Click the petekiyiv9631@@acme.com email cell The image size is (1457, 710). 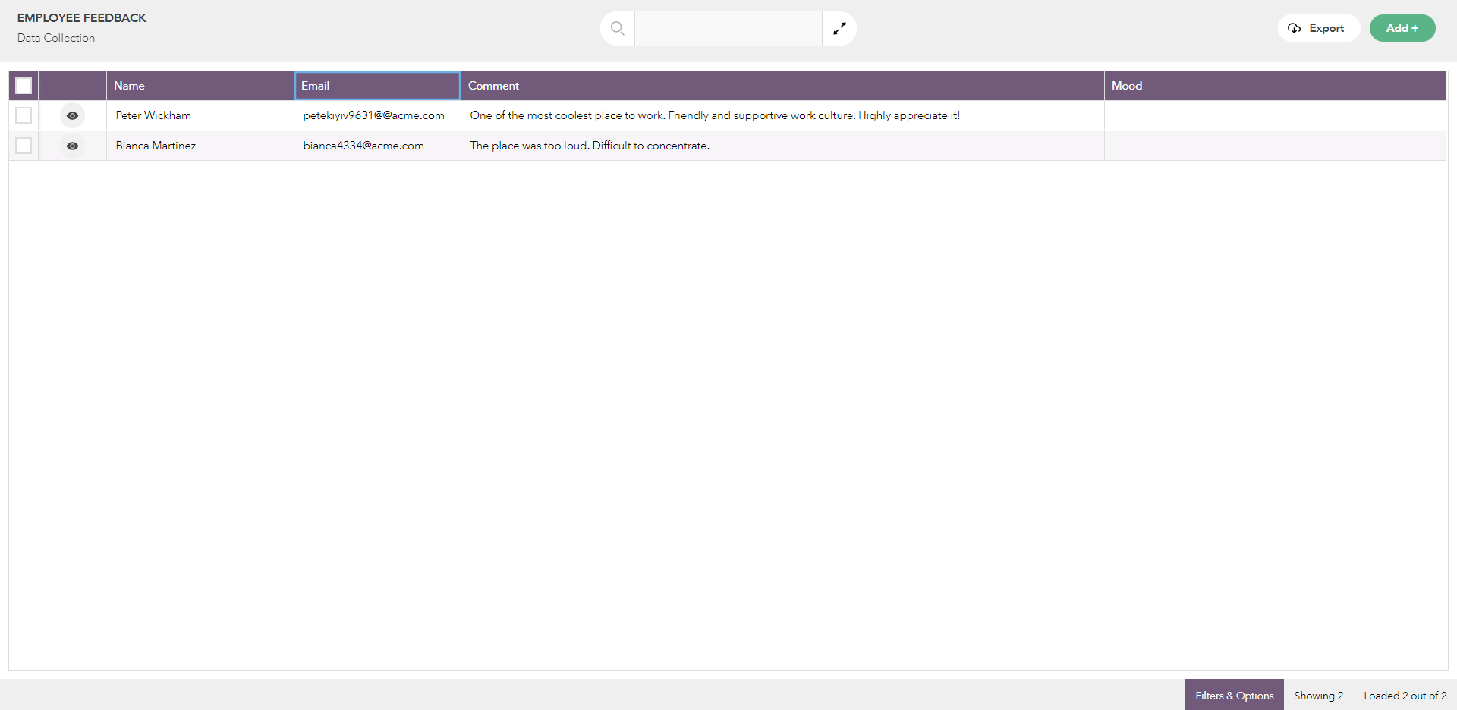coord(374,116)
